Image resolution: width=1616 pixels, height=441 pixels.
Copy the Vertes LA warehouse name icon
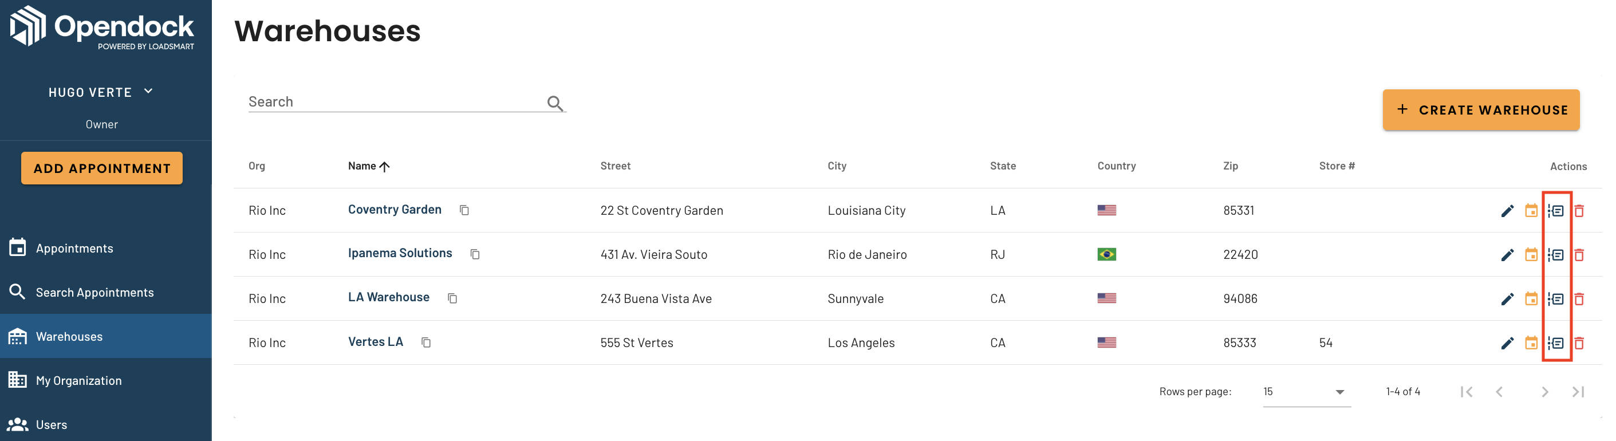pyautogui.click(x=426, y=342)
